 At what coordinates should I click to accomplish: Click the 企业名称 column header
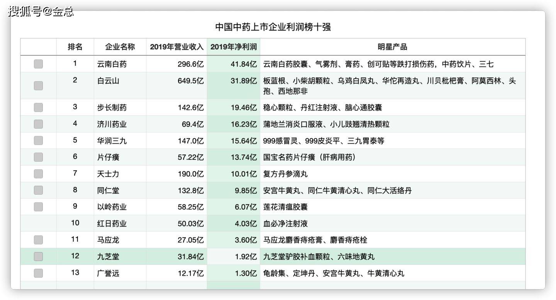pyautogui.click(x=119, y=47)
